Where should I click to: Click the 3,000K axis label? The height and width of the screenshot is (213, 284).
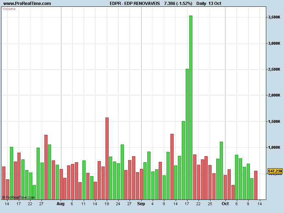[274, 43]
